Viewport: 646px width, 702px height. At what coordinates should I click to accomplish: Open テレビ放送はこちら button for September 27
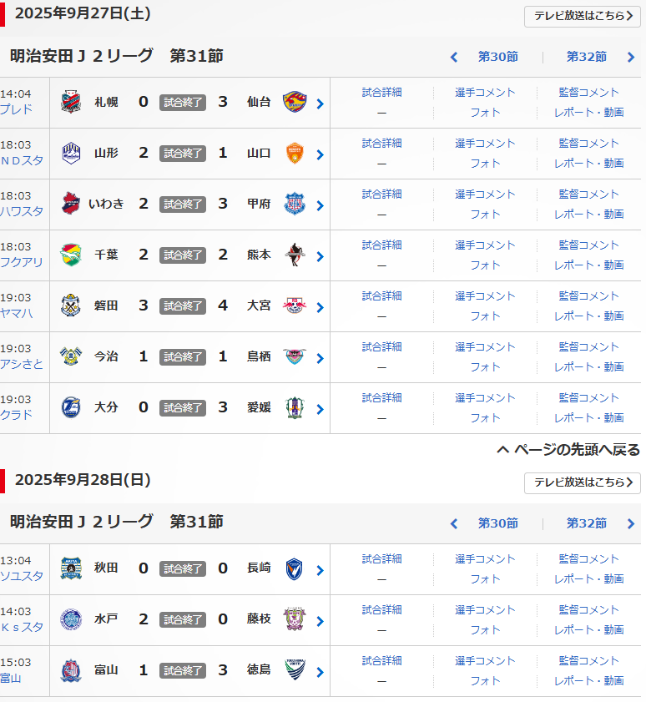(582, 16)
